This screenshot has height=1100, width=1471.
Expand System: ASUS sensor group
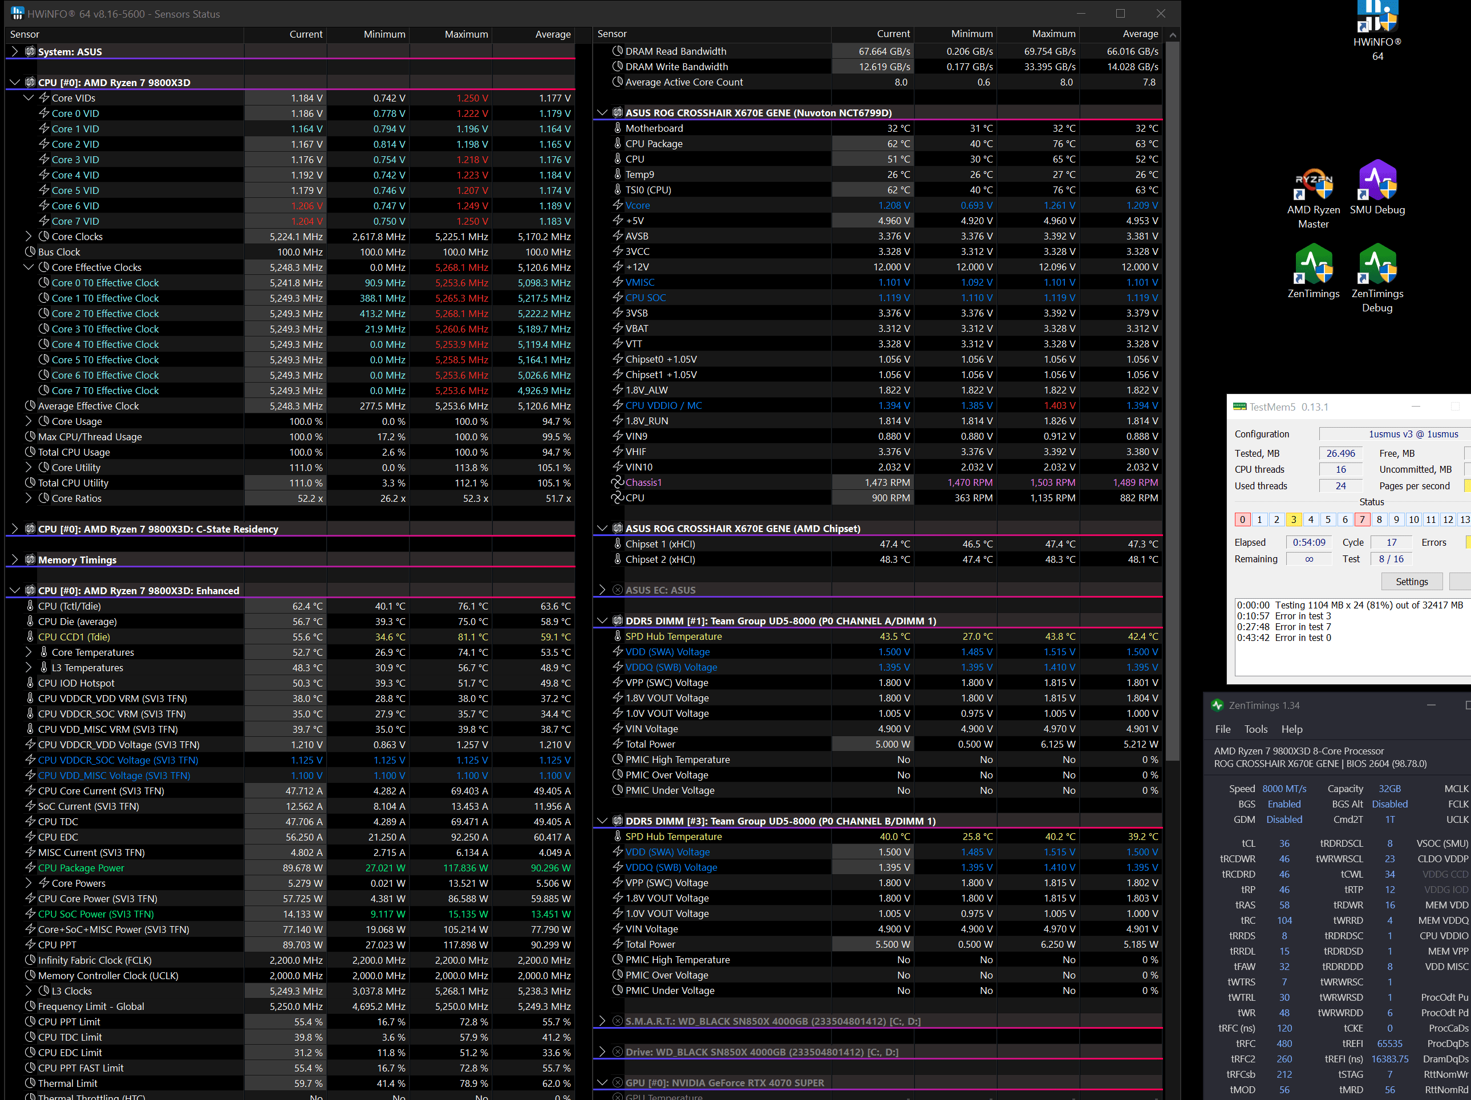coord(15,51)
